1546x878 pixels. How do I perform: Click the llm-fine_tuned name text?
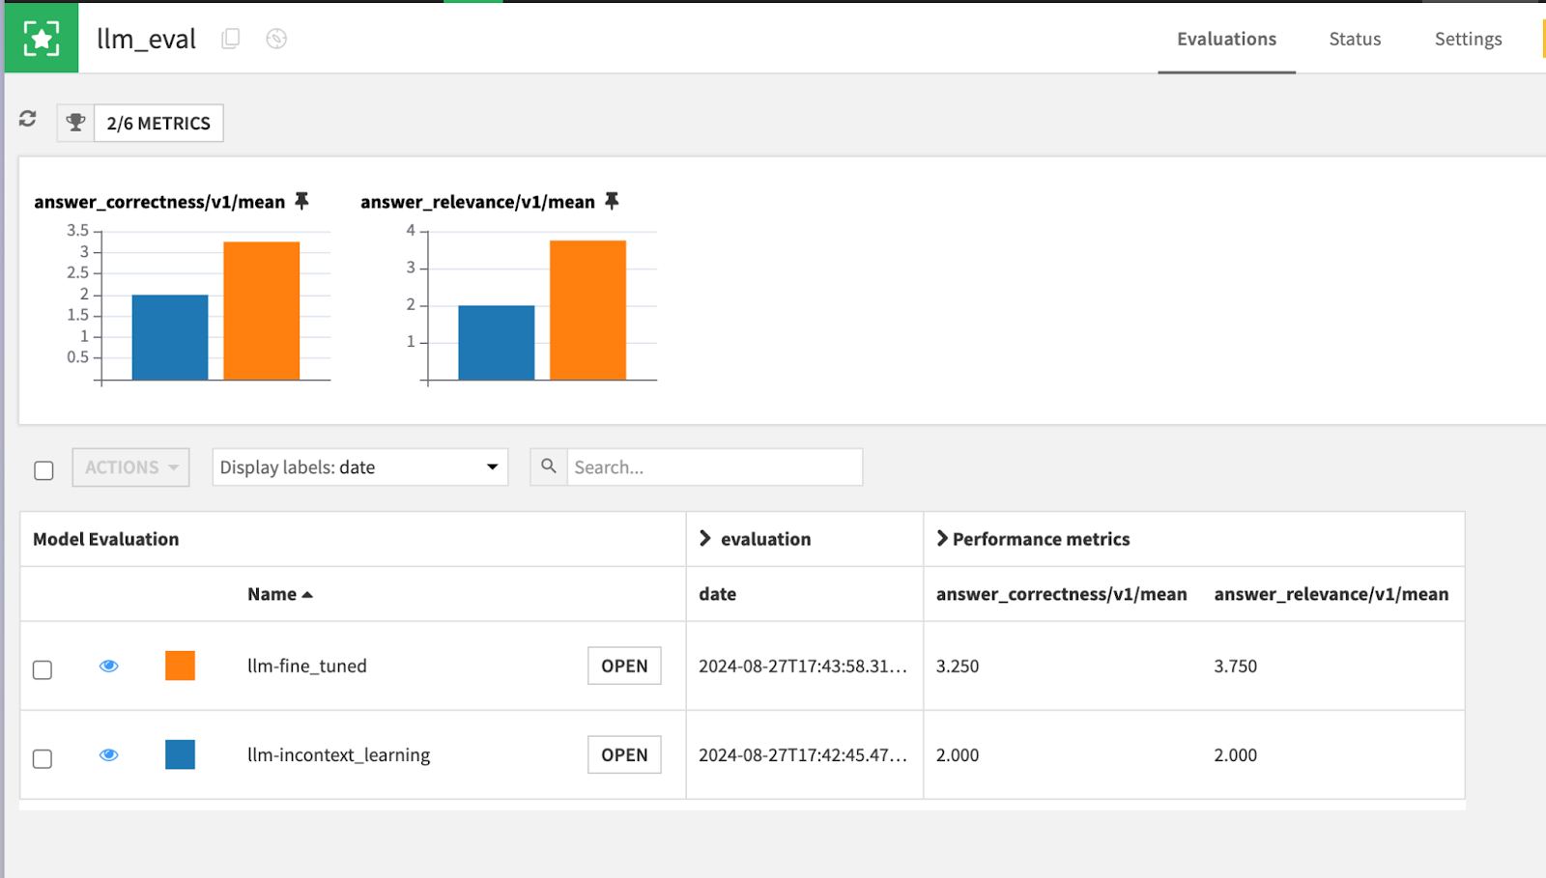tap(307, 666)
